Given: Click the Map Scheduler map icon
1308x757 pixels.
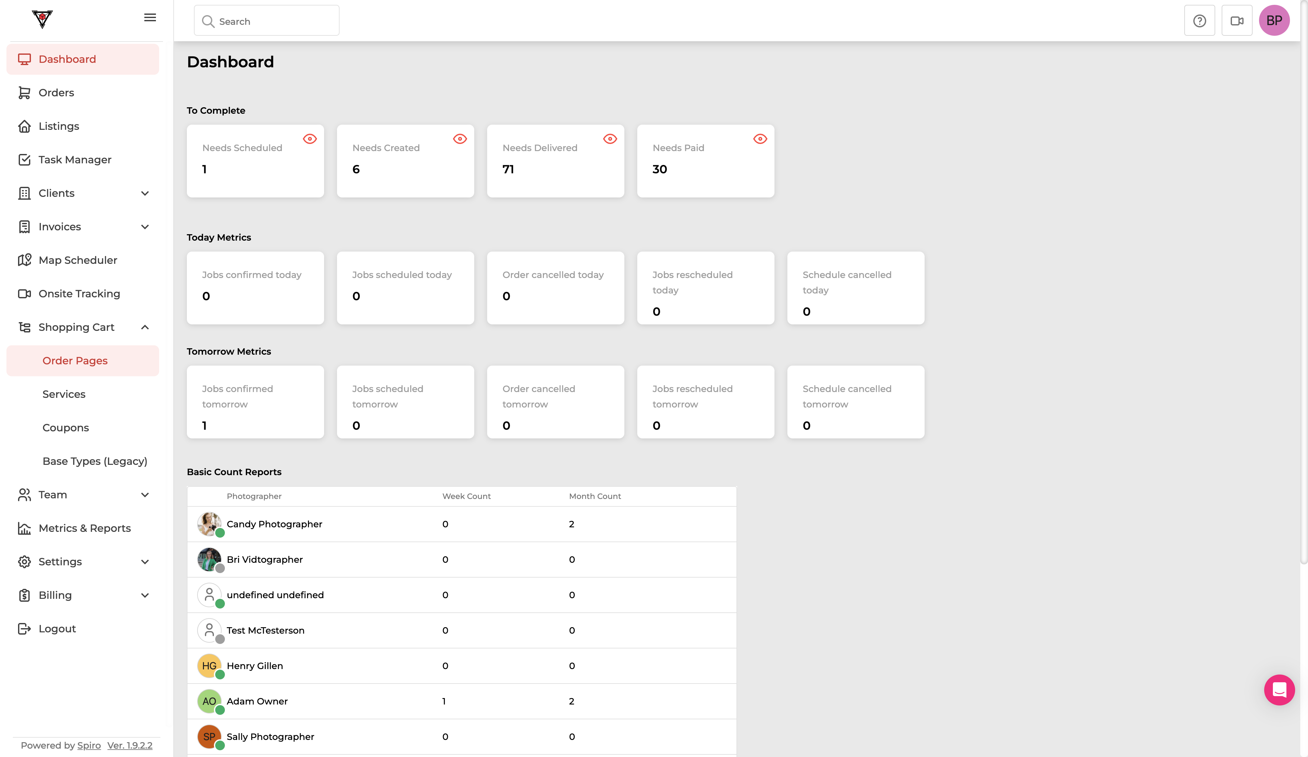Looking at the screenshot, I should click(24, 260).
